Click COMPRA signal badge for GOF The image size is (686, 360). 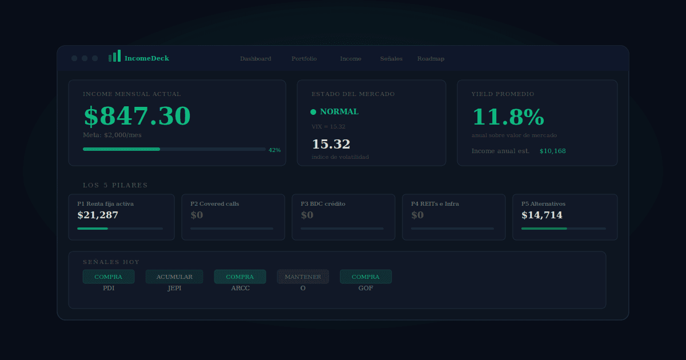tap(366, 277)
